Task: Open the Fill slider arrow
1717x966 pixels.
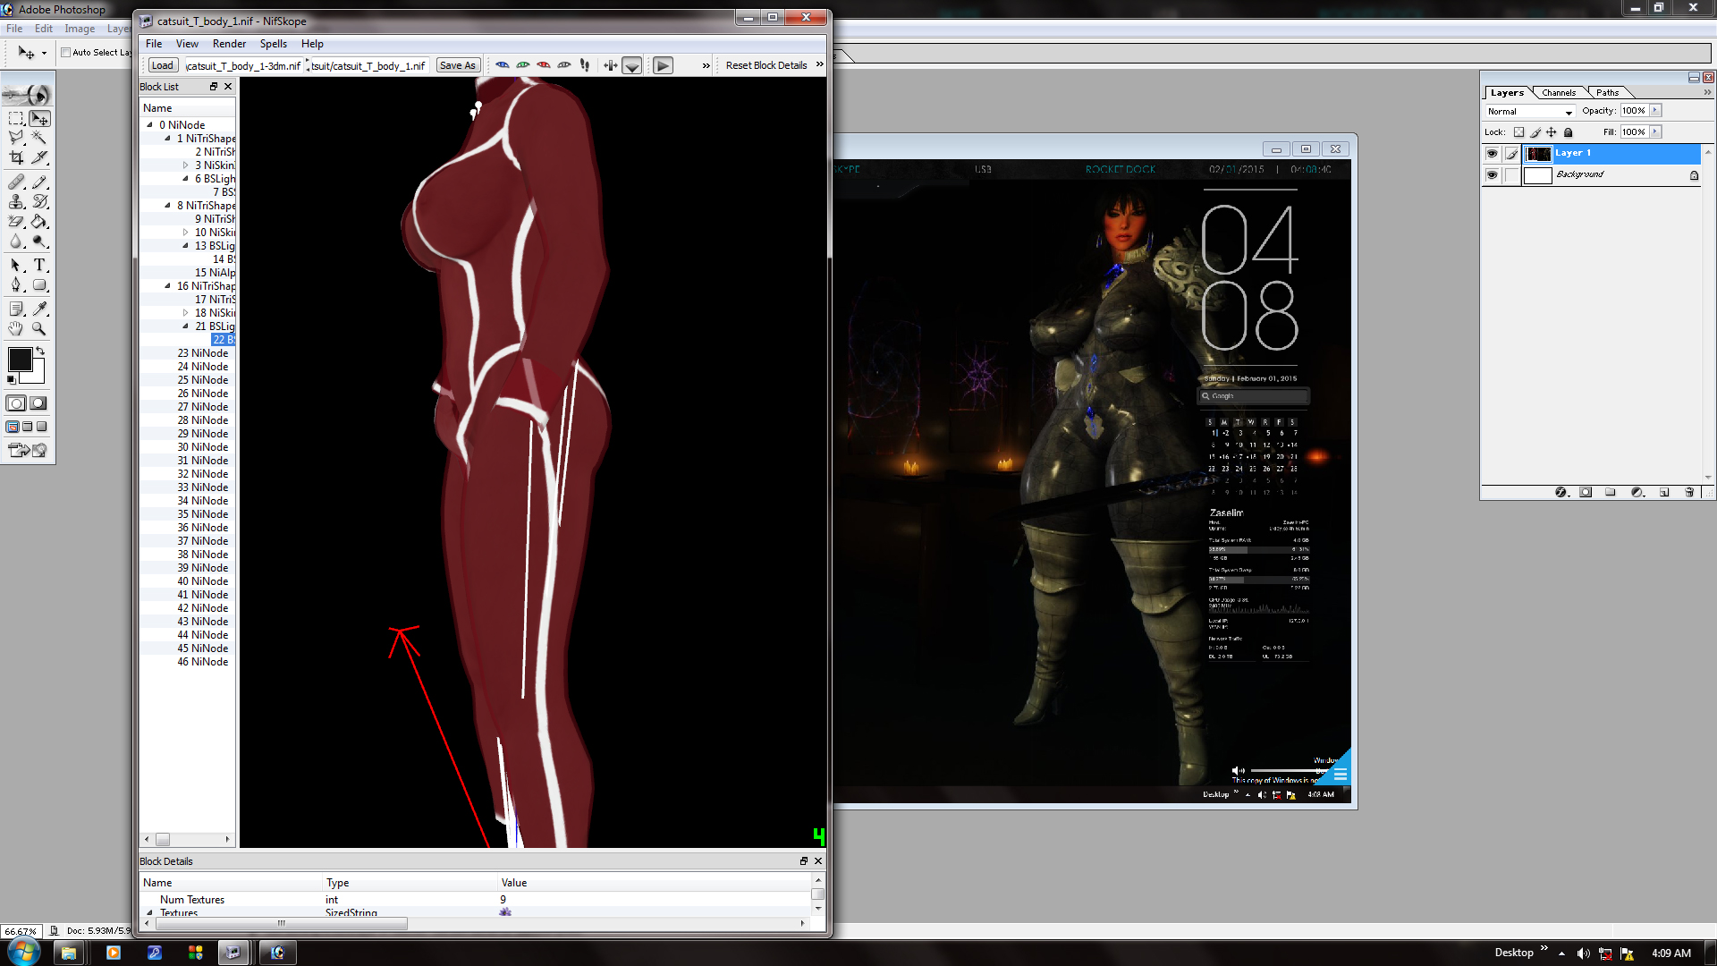Action: click(1655, 132)
